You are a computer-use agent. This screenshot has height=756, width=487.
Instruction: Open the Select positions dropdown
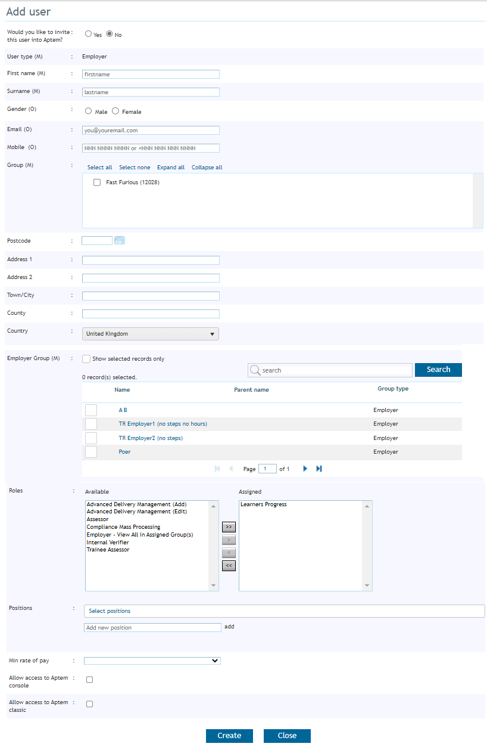pyautogui.click(x=285, y=611)
